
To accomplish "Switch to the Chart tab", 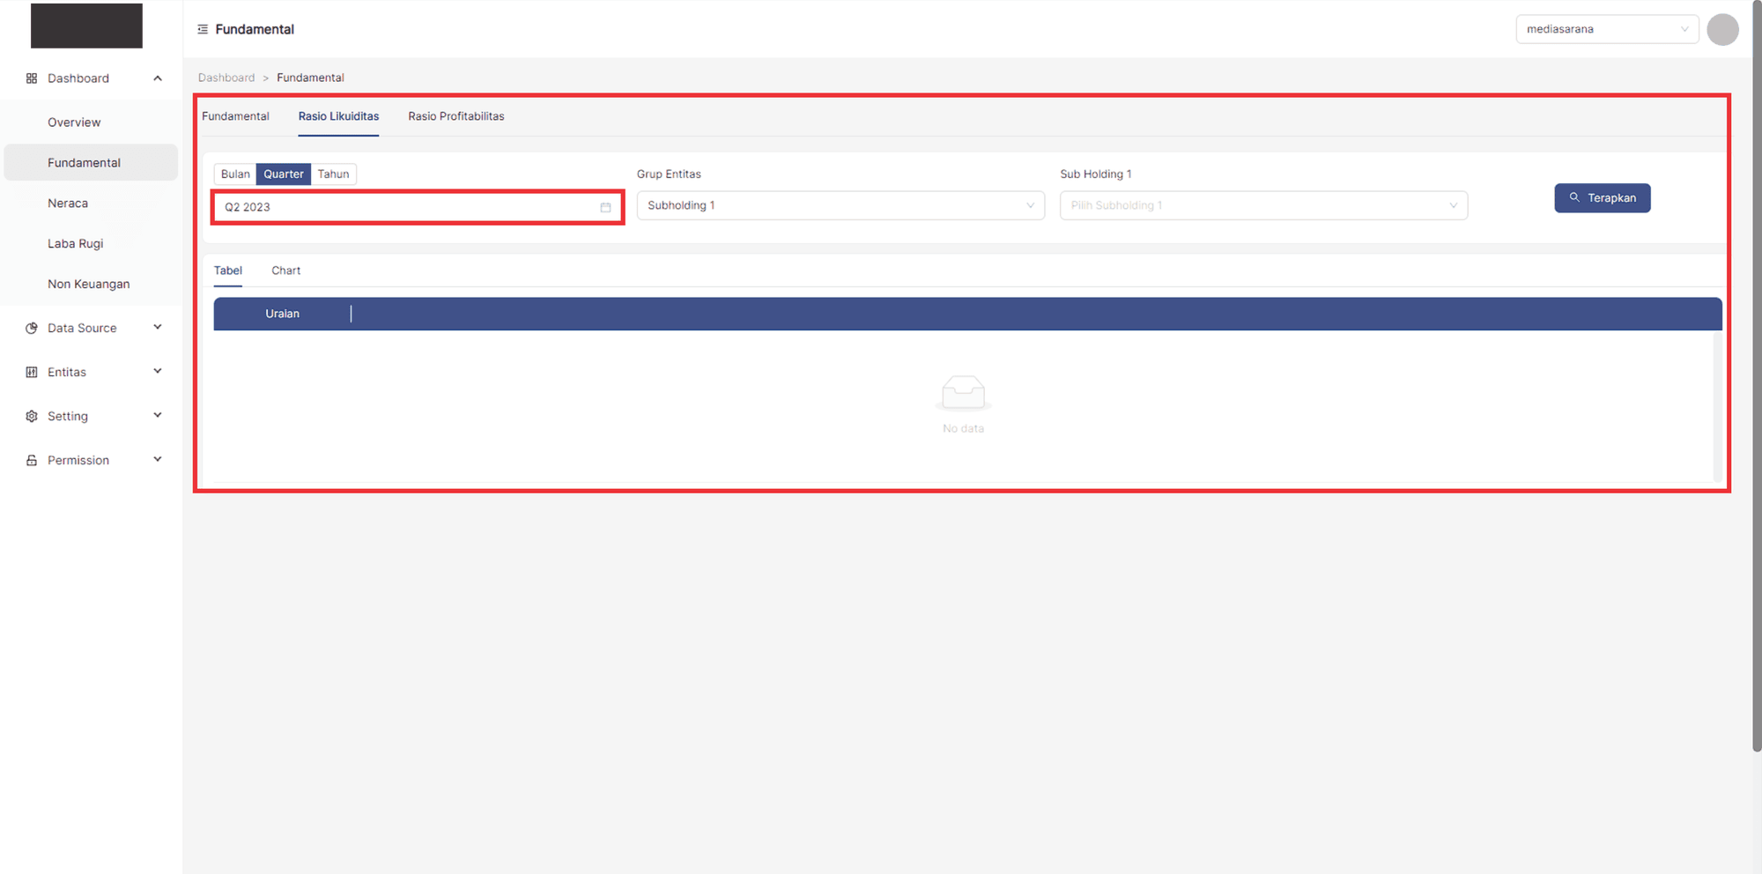I will pos(285,270).
